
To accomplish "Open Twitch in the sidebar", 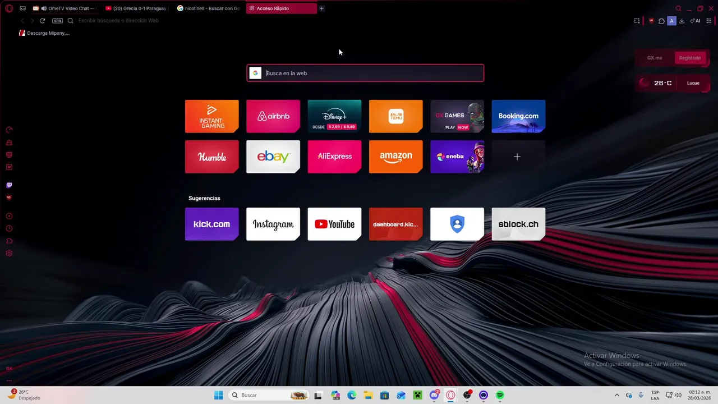I will point(9,185).
